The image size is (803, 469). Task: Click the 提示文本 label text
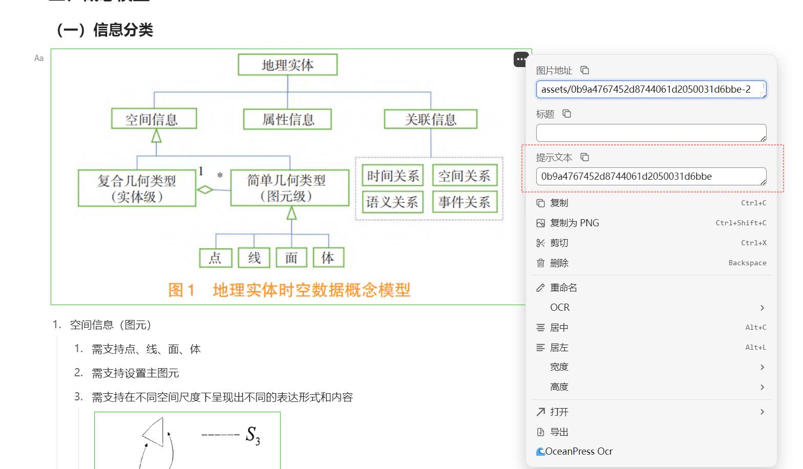point(554,158)
